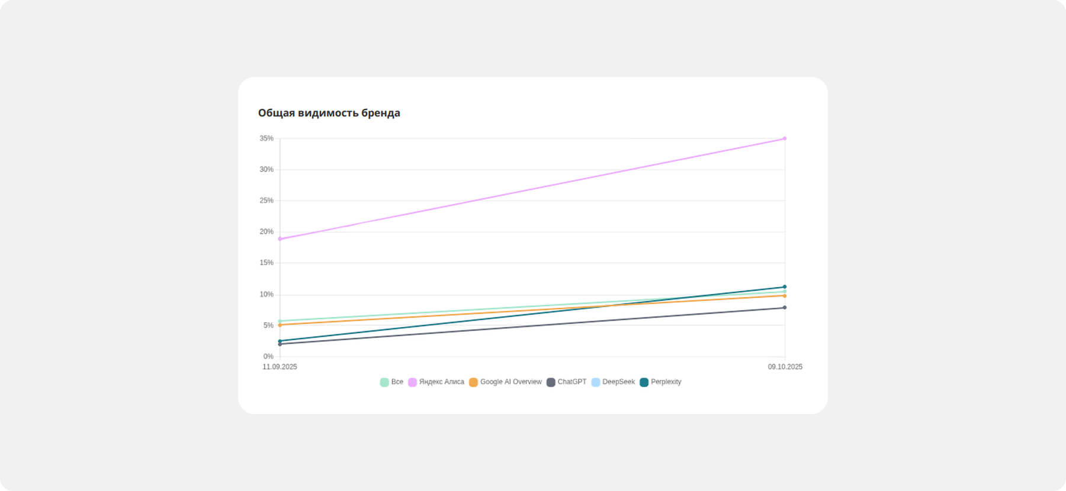Select Яндекс Алиса data point on 11.09.2025
Screen dimensions: 1066x491
pos(280,239)
